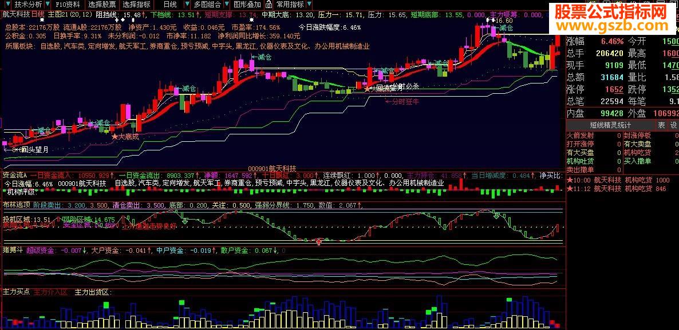This screenshot has height=330, width=679.
Task: Select the 机构吐货 statistic row
Action: (x=594, y=161)
